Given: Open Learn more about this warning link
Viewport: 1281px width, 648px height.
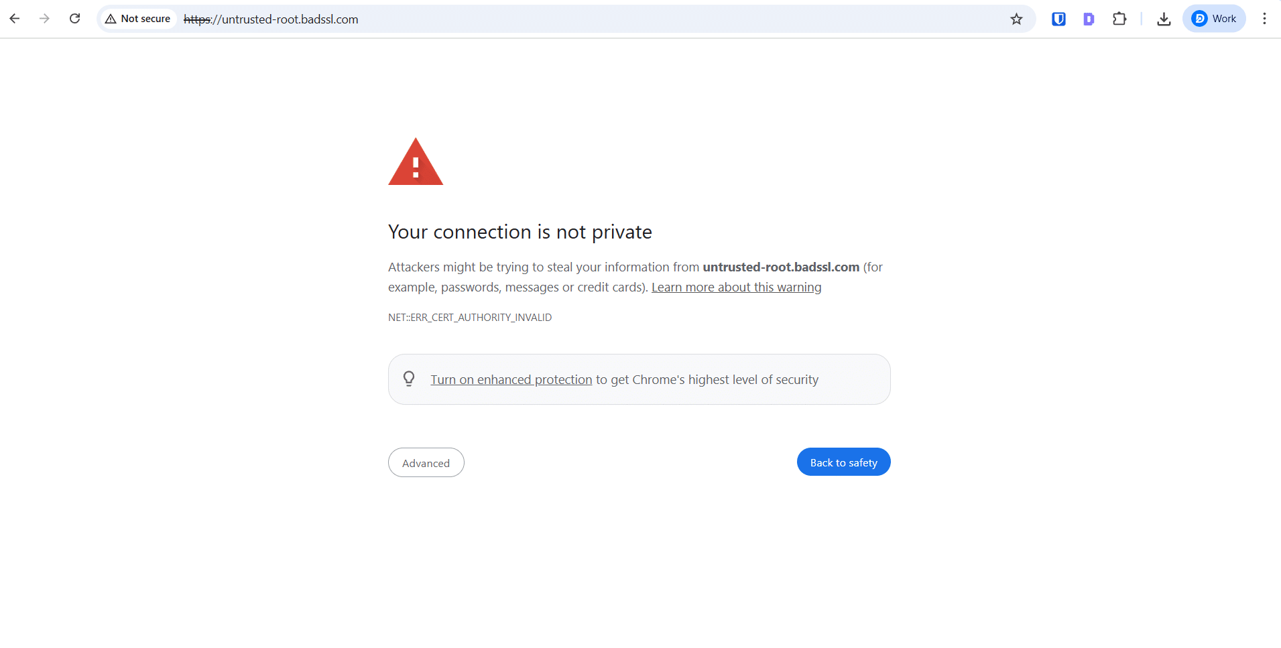Looking at the screenshot, I should [x=736, y=287].
